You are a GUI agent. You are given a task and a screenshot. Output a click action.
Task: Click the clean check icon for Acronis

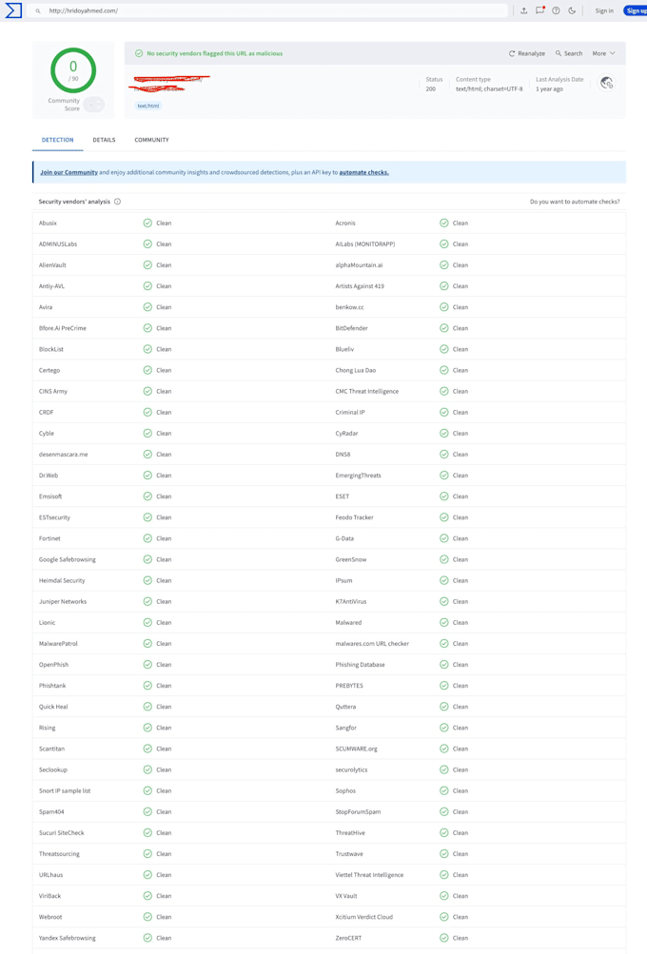[443, 224]
